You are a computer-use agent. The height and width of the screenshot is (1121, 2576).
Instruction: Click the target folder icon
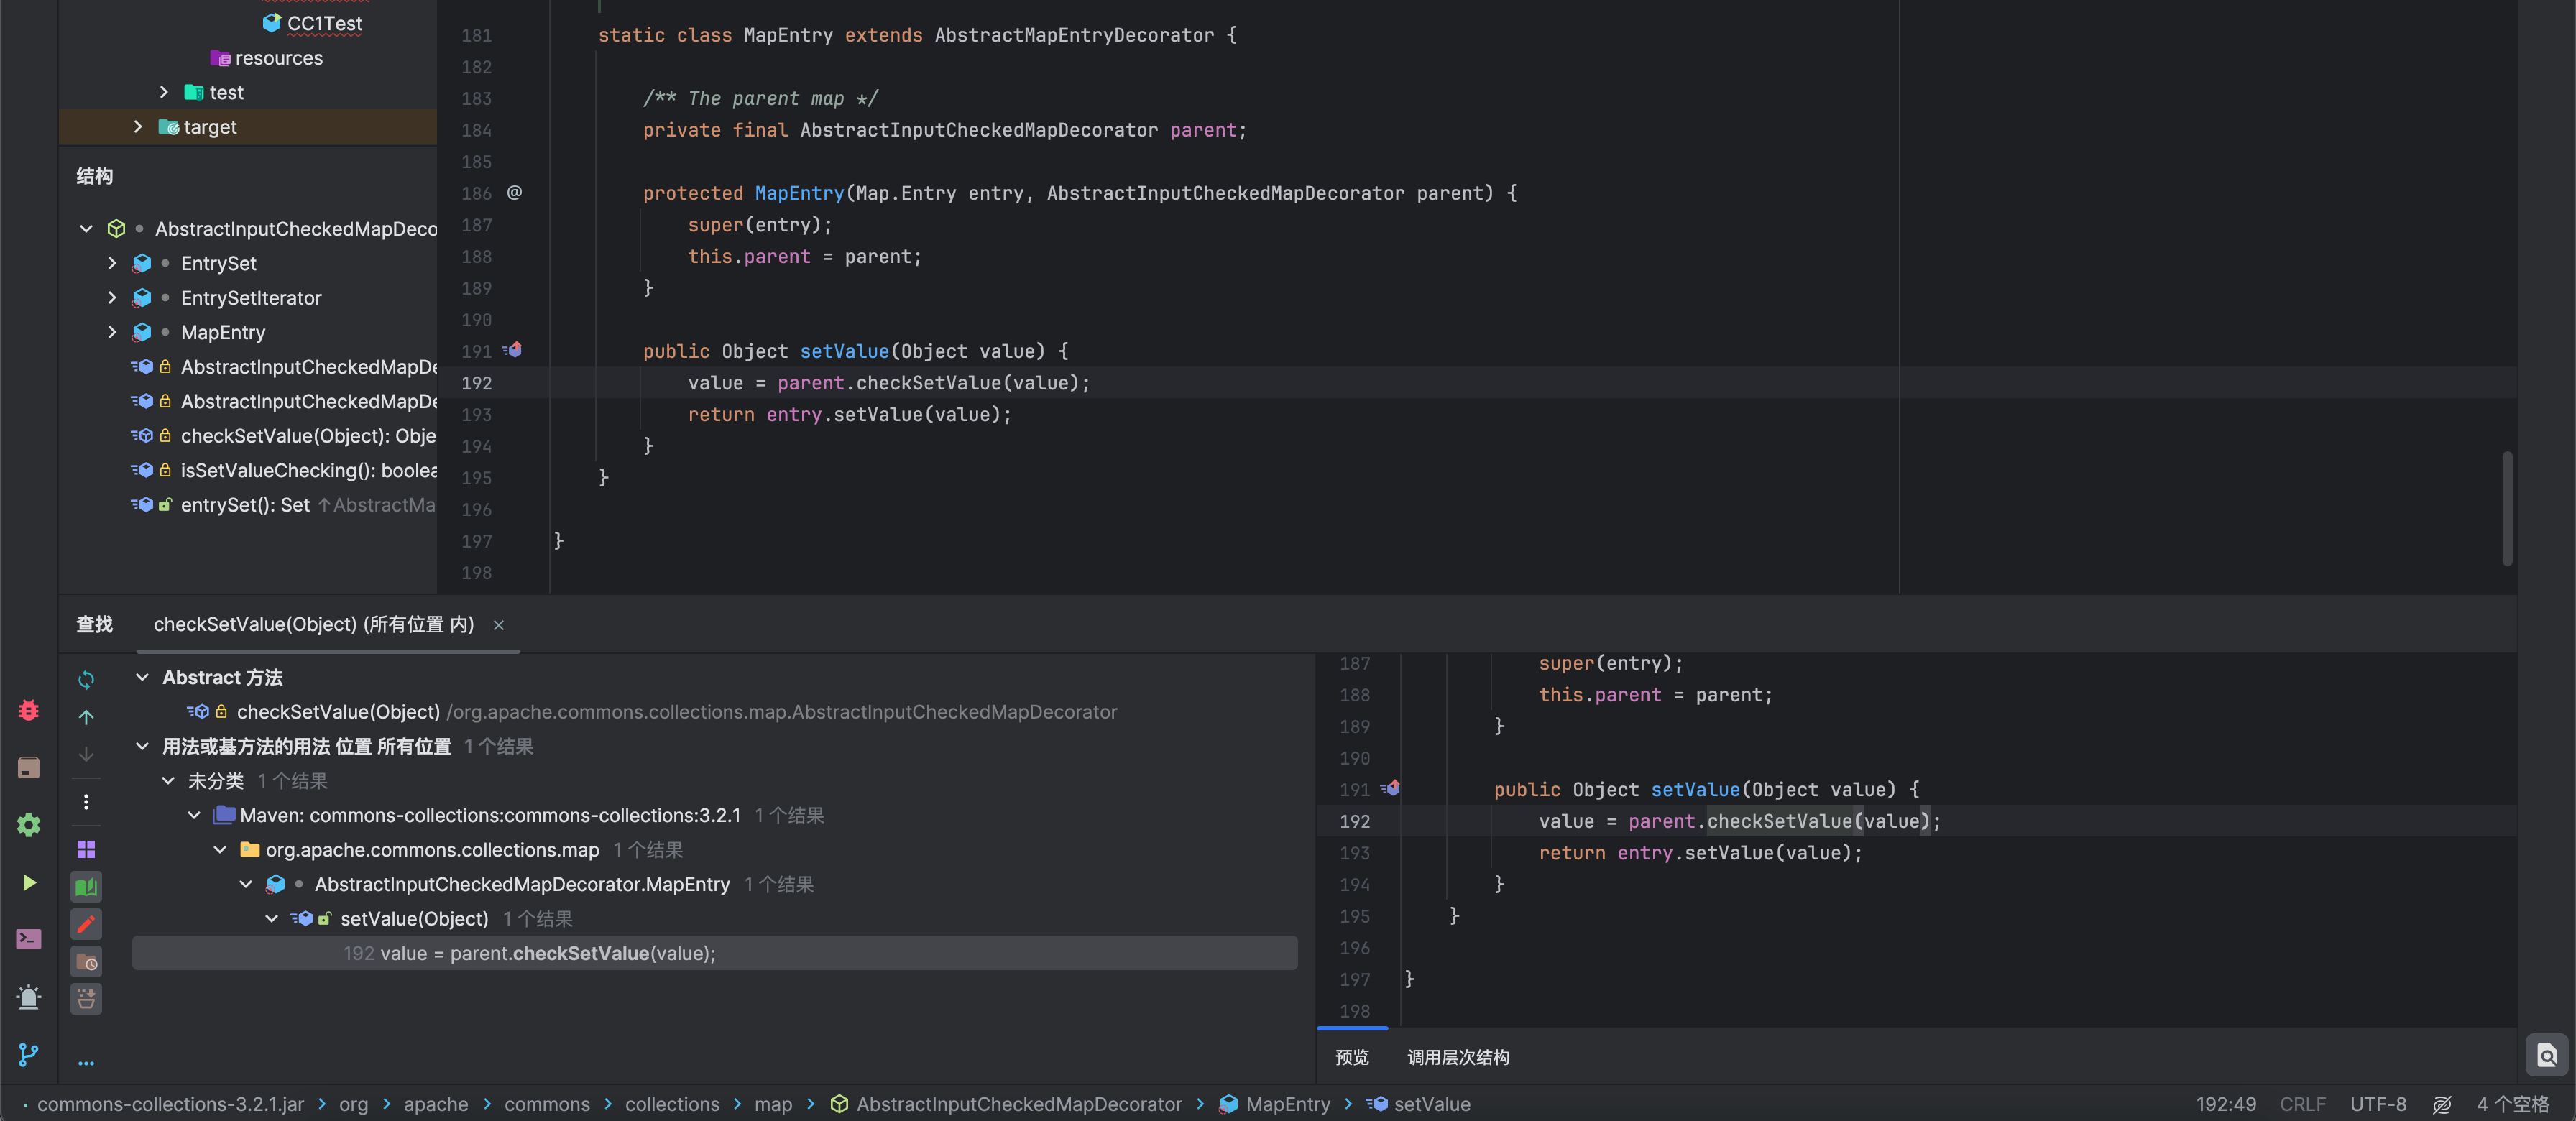click(x=168, y=127)
